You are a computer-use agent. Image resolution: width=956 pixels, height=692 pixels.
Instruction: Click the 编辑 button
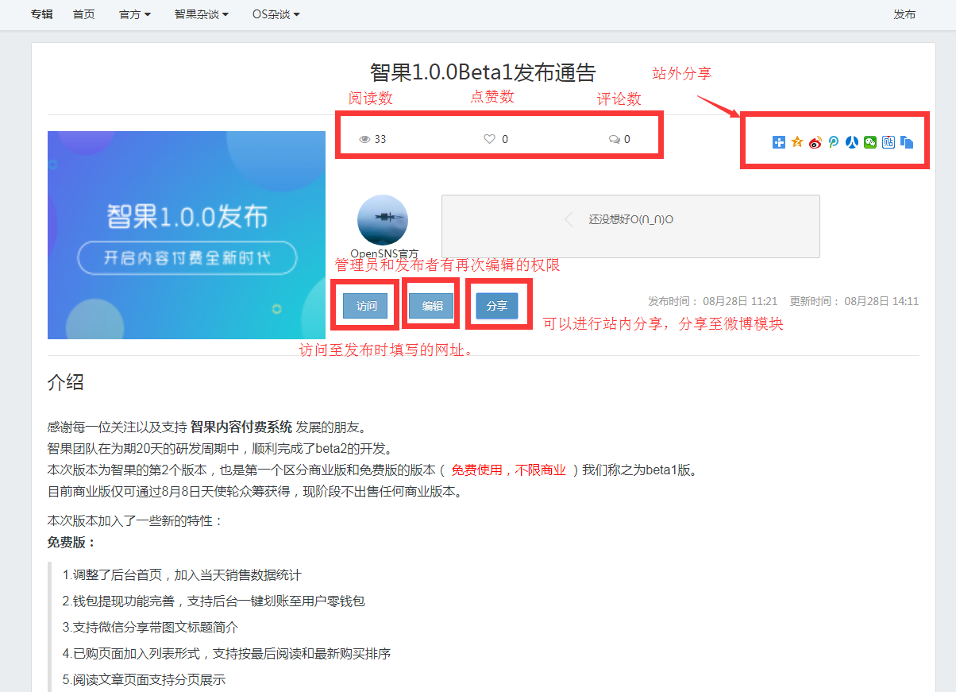(432, 306)
